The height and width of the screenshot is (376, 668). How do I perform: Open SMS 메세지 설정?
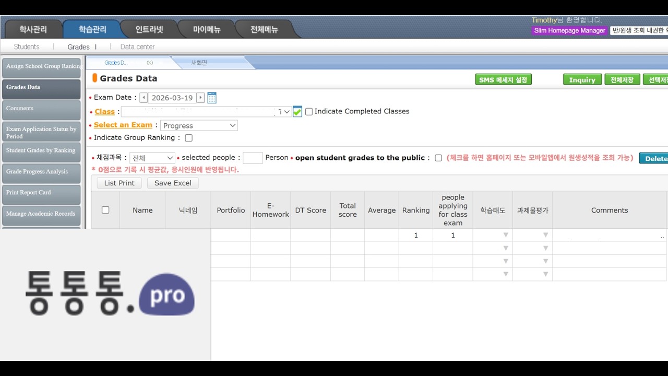[503, 79]
